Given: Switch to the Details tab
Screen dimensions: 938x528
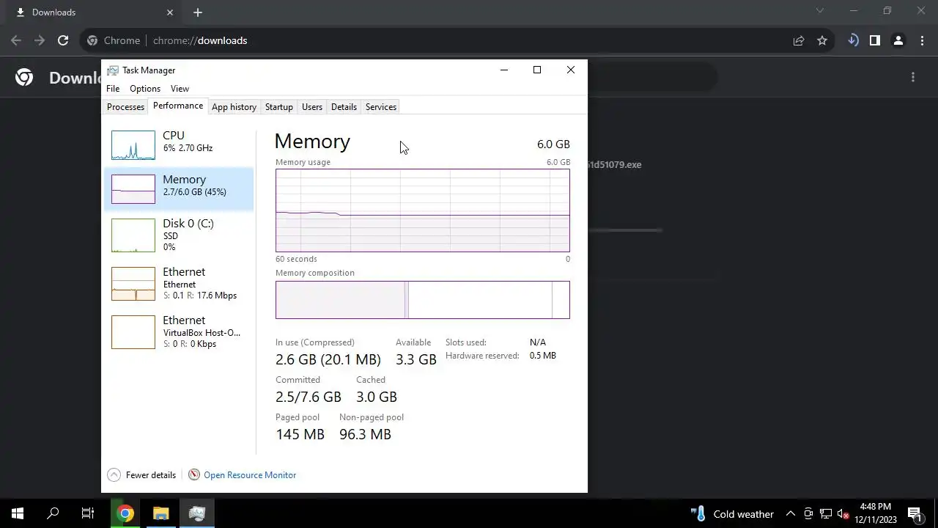Looking at the screenshot, I should click(x=344, y=107).
